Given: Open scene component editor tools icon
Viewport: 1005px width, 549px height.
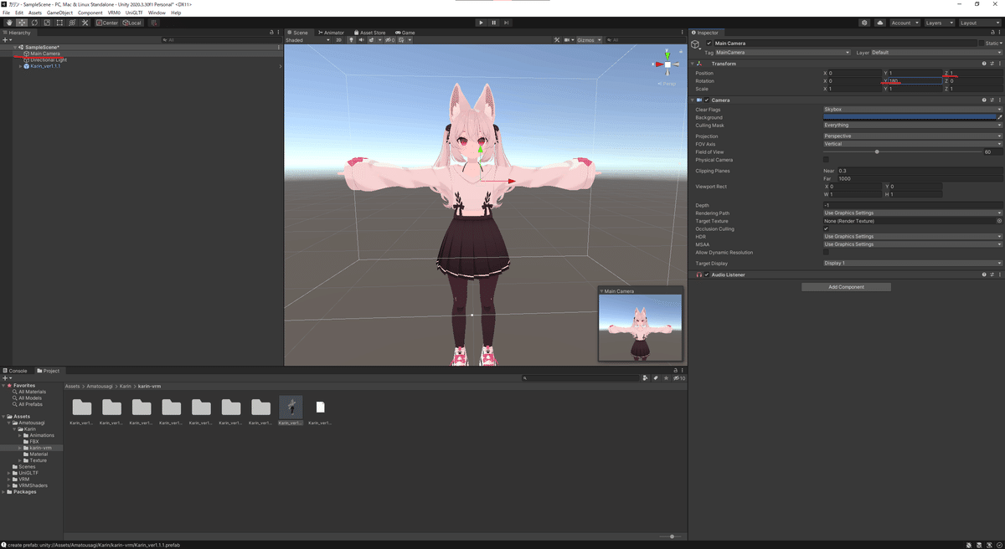Looking at the screenshot, I should [557, 39].
